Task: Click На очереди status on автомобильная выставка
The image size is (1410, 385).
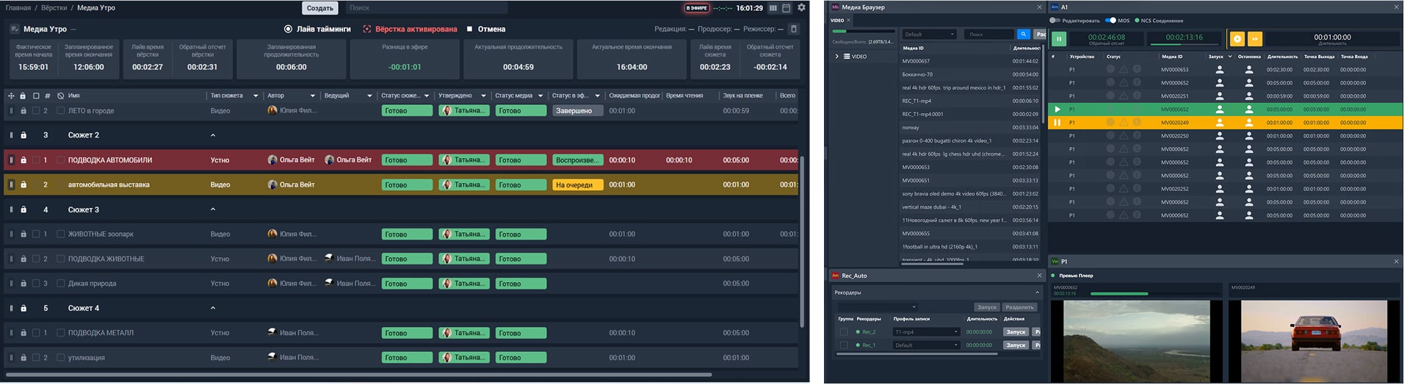Action: (x=577, y=185)
